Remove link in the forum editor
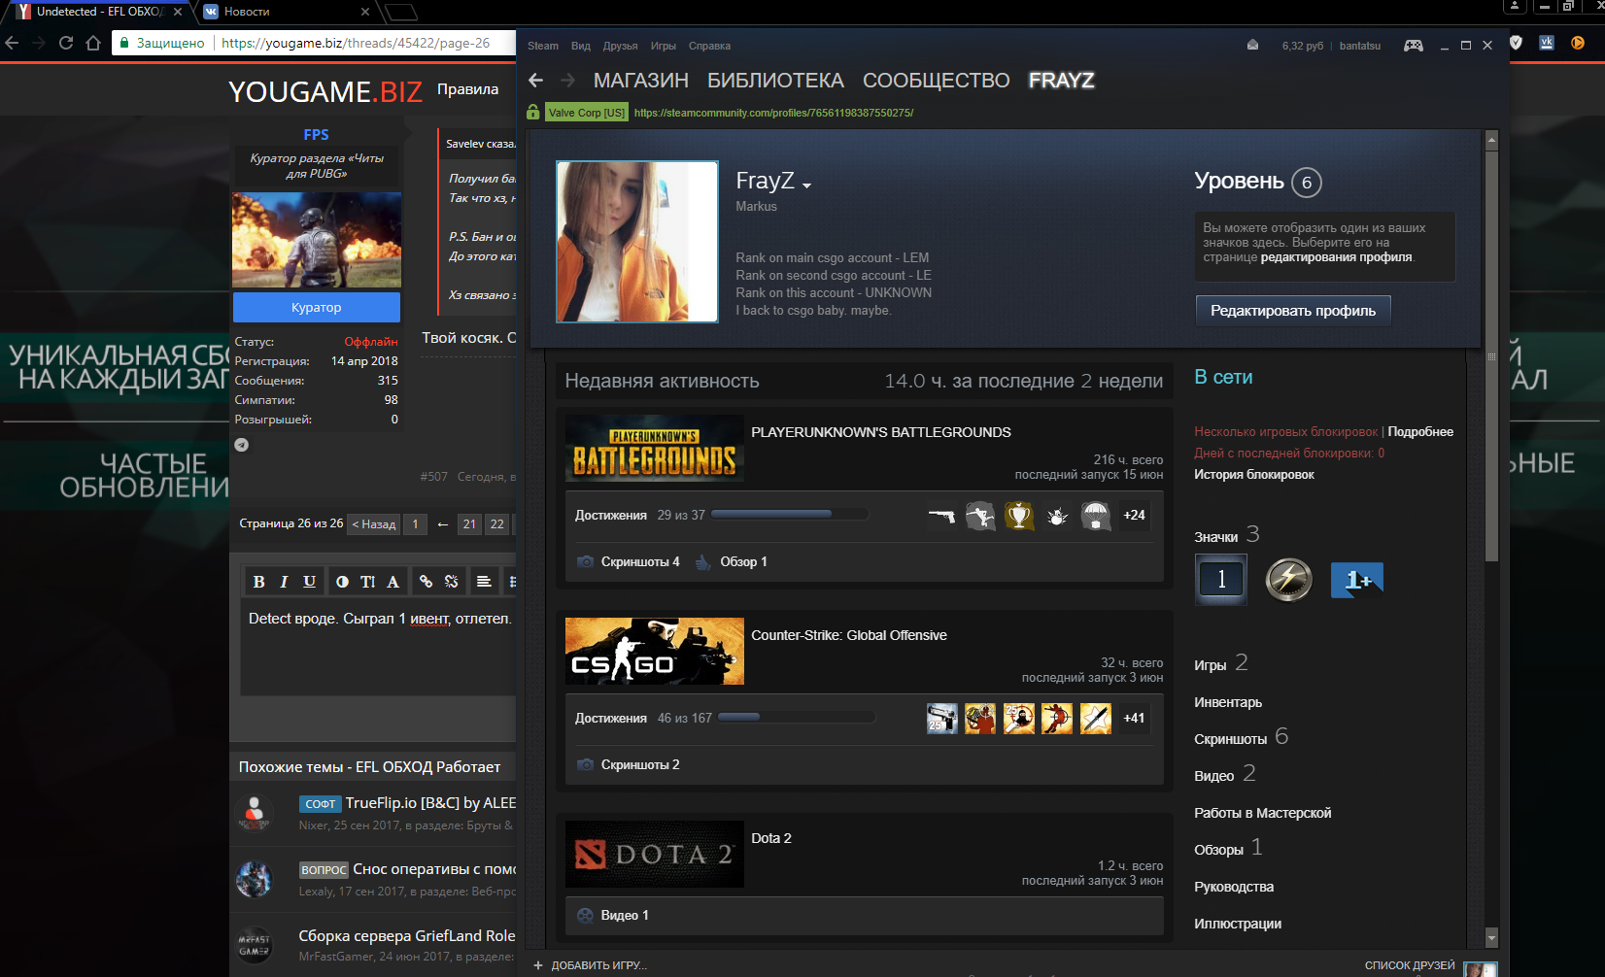Screen dimensions: 1605x977 coord(451,582)
